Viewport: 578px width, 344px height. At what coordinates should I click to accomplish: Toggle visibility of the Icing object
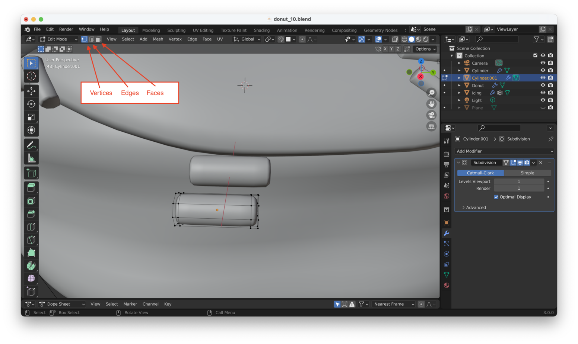coord(543,93)
